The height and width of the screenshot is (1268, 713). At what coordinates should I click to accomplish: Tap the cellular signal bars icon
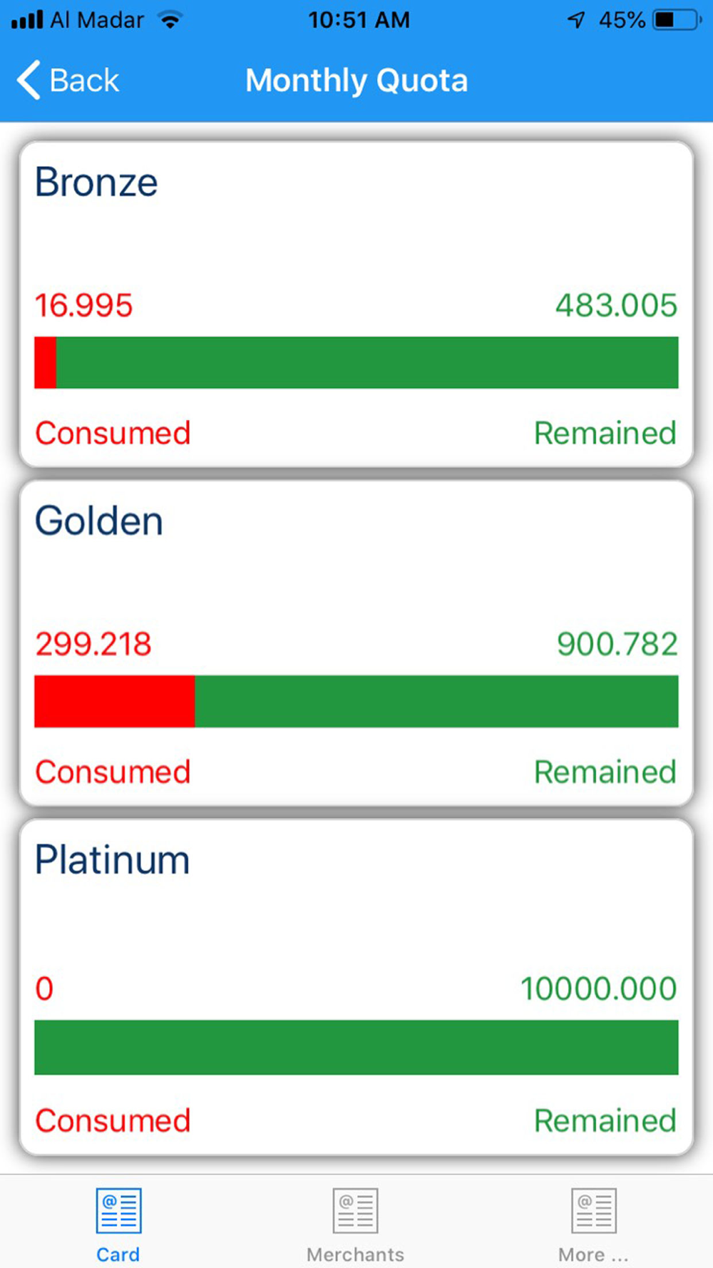click(x=27, y=20)
